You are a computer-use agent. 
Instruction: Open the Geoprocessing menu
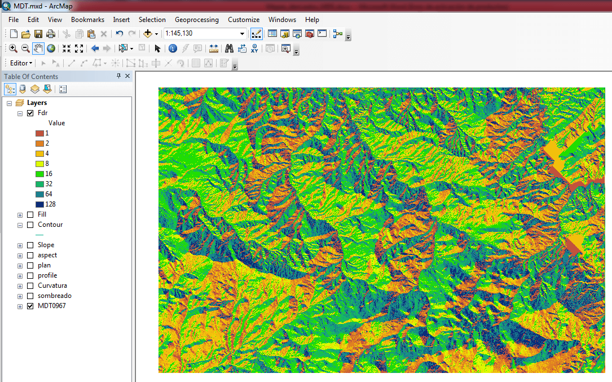[196, 20]
